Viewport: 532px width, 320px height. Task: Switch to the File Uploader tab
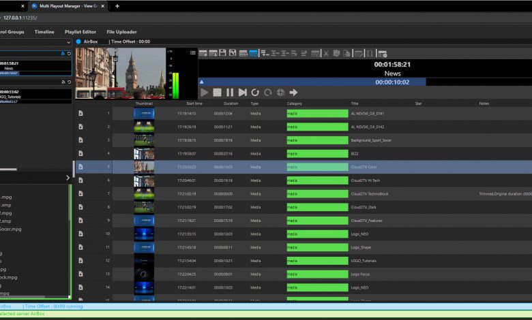coord(121,32)
